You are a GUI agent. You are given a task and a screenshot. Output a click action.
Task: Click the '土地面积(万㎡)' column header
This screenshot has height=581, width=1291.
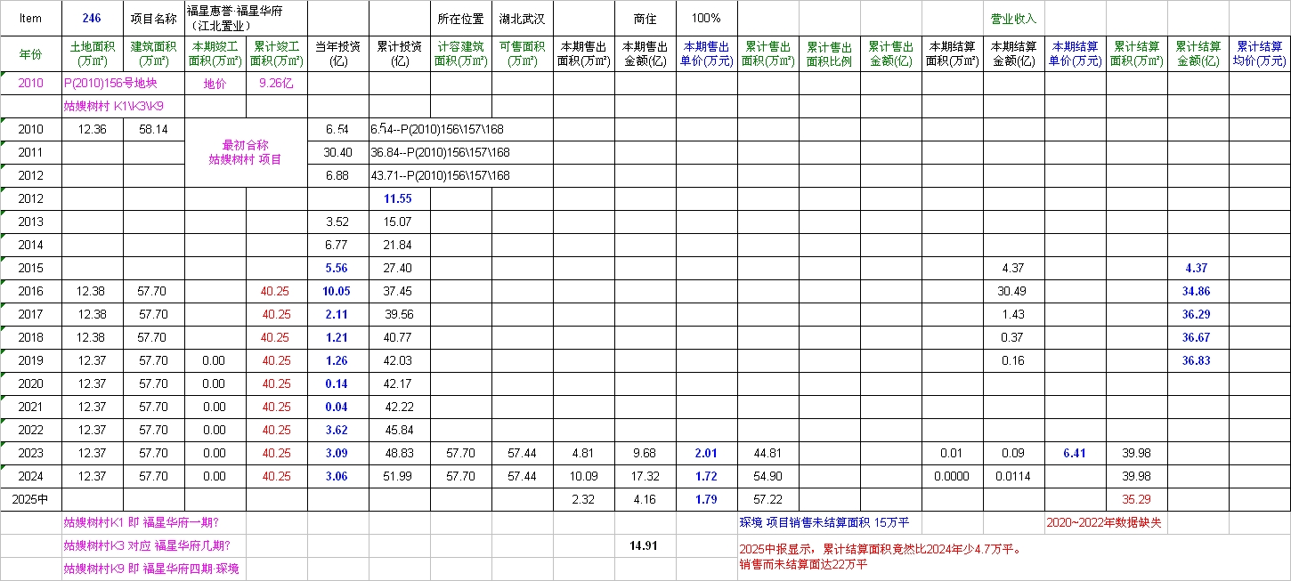93,54
